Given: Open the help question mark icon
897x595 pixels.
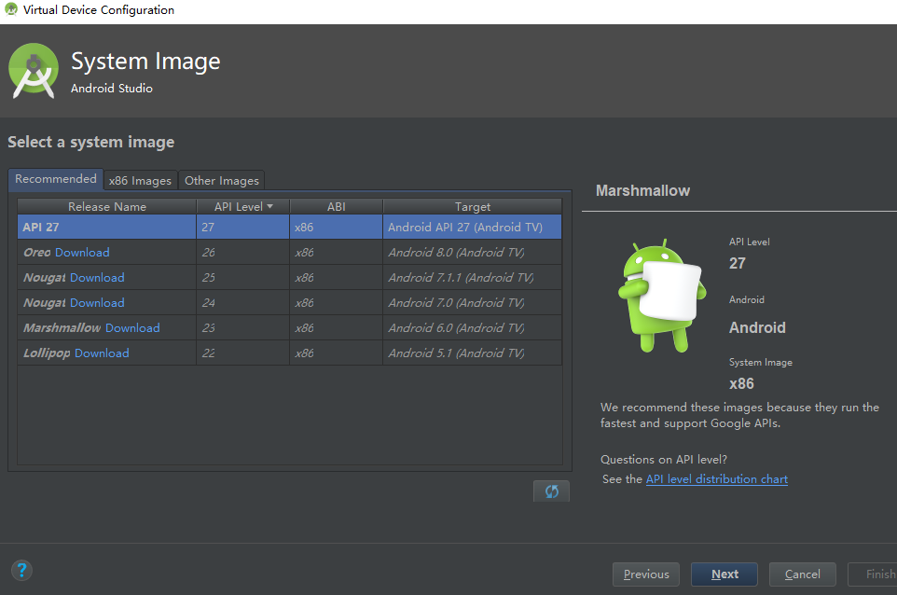Looking at the screenshot, I should point(21,570).
